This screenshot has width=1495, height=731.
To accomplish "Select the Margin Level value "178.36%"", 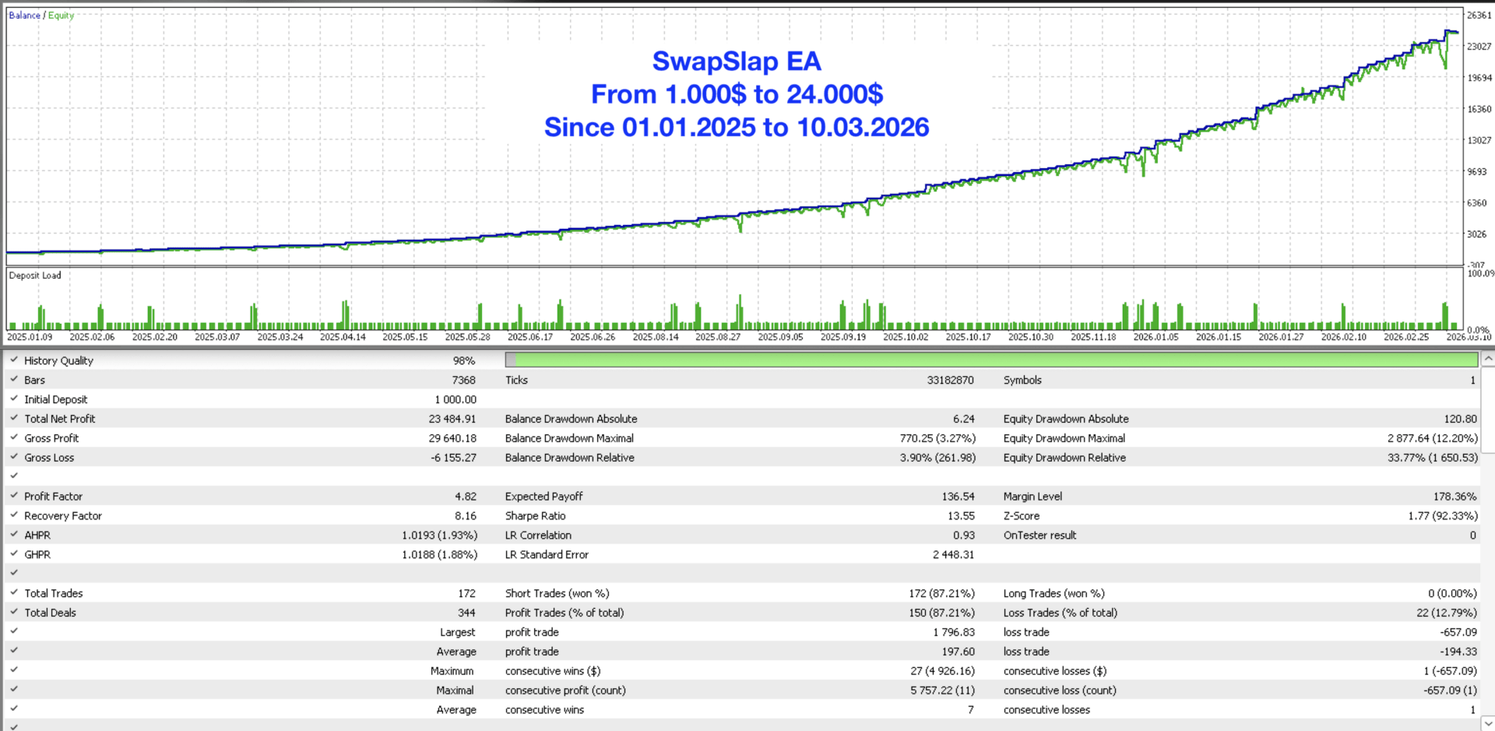I will [1455, 497].
